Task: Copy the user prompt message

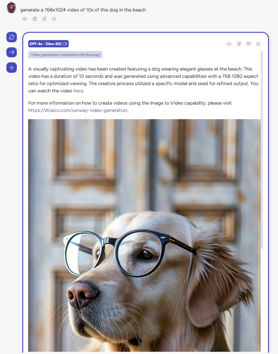Action: (x=35, y=19)
